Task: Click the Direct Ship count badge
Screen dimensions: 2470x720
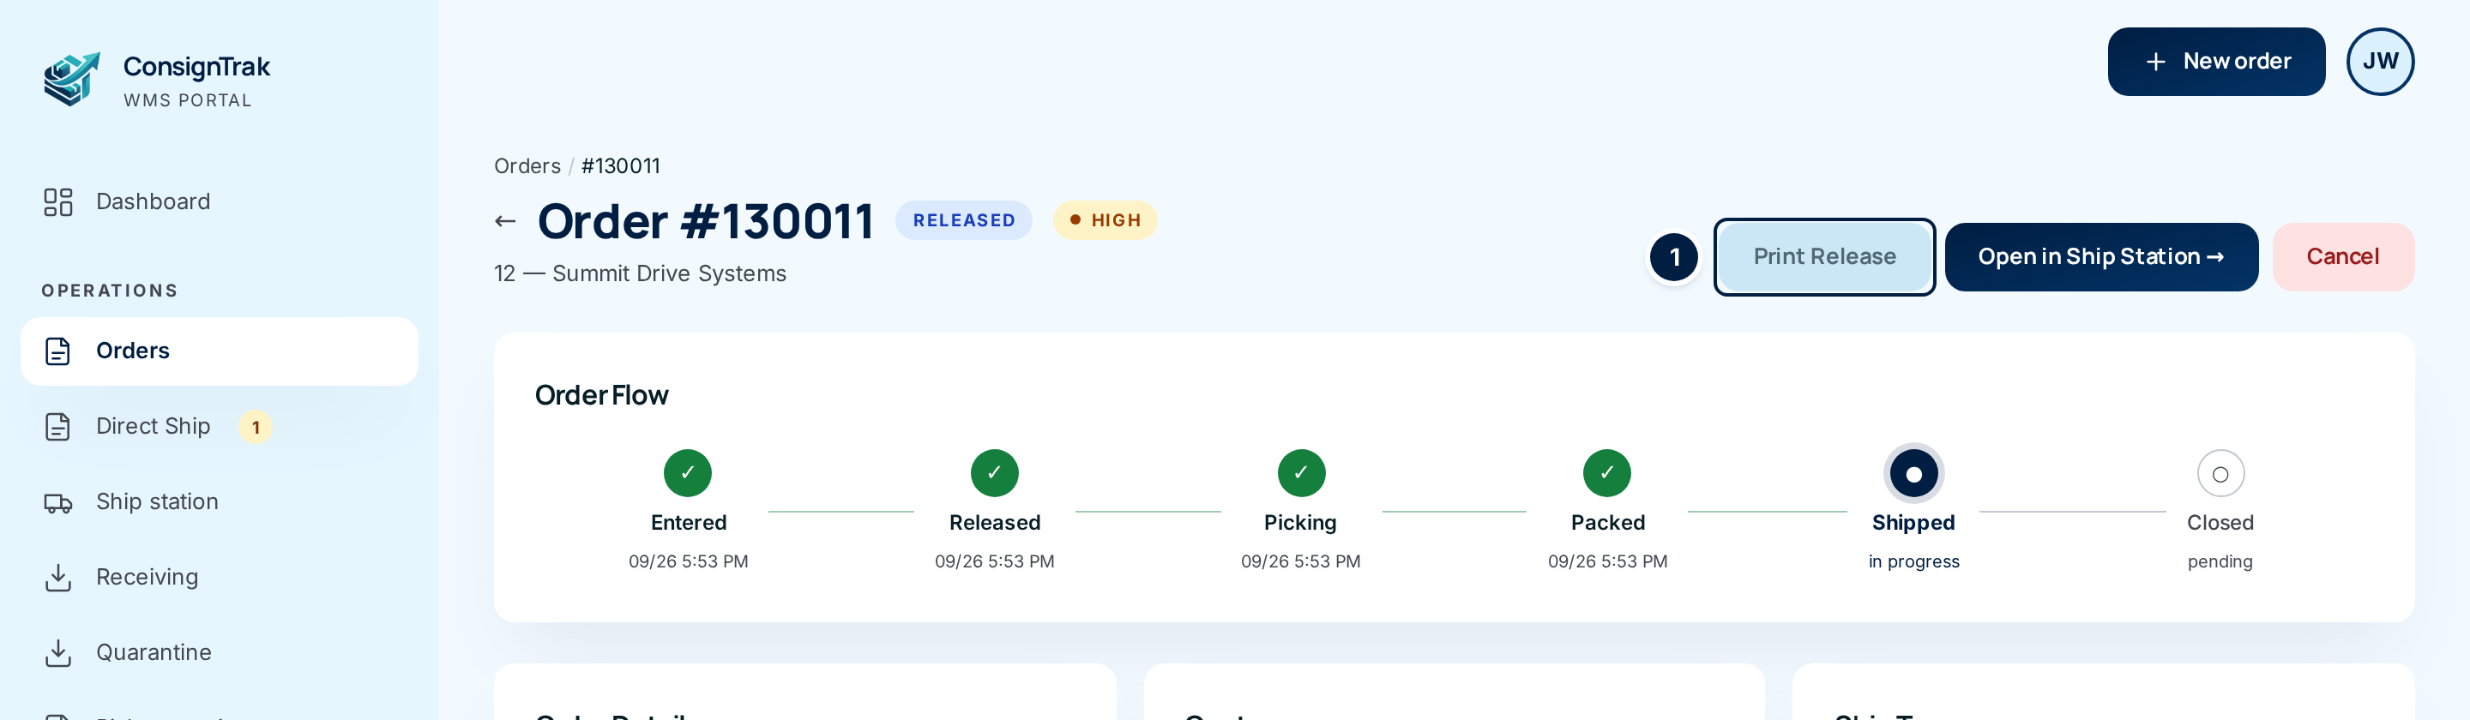Action: pyautogui.click(x=255, y=428)
